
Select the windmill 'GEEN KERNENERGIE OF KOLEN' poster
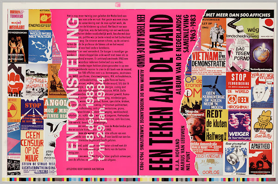[x=214, y=92]
